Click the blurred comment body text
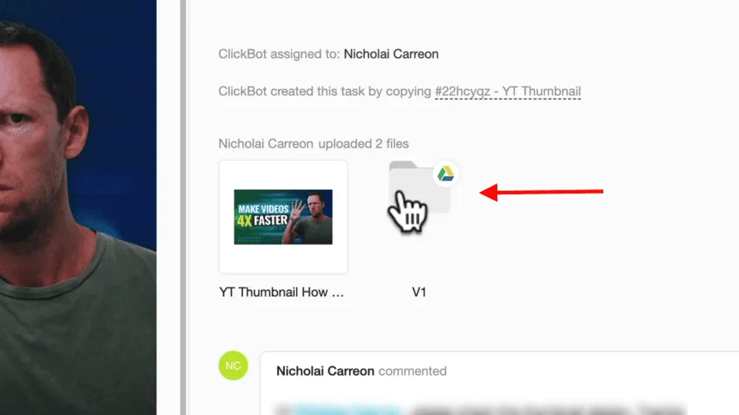 (478, 409)
